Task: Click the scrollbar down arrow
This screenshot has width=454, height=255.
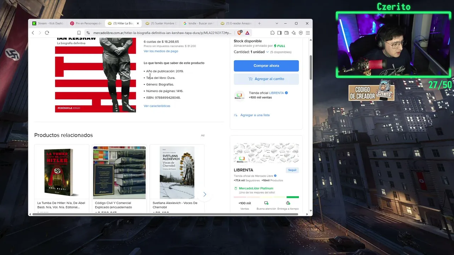Action: point(311,211)
